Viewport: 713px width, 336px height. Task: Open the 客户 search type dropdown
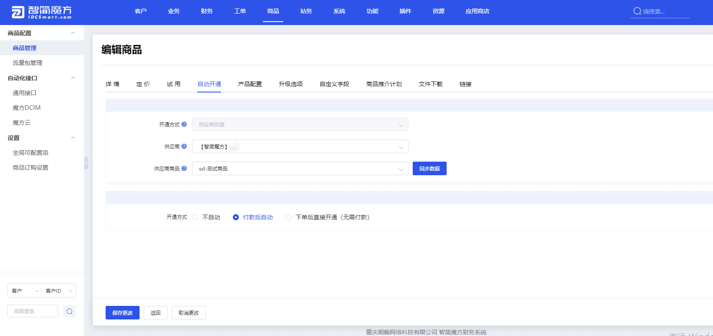(25, 291)
